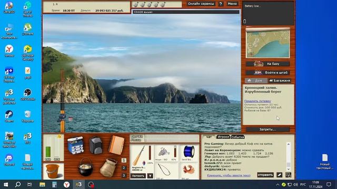Open the taskbar search icon
This screenshot has width=337, height=189.
click(18, 184)
